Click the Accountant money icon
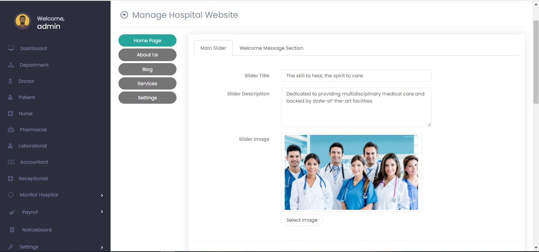539x252 pixels. tap(11, 162)
